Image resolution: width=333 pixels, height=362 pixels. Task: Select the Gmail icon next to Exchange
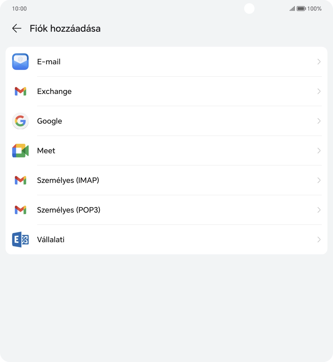click(20, 91)
